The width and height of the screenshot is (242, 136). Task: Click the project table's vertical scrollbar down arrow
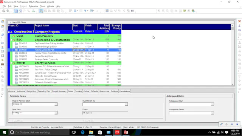tap(232, 84)
